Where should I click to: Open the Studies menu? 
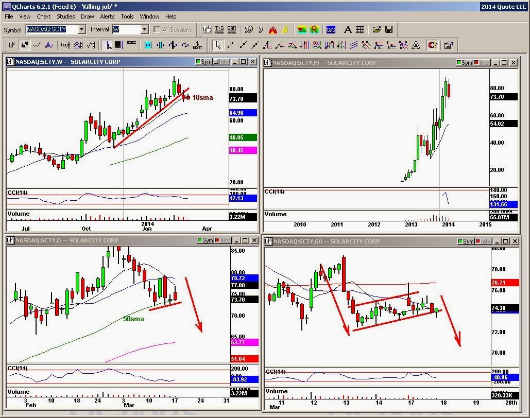(x=65, y=16)
